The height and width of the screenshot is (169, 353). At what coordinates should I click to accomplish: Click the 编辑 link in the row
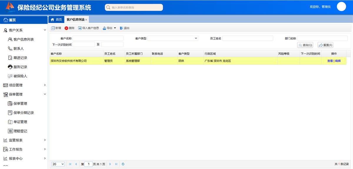(338, 61)
